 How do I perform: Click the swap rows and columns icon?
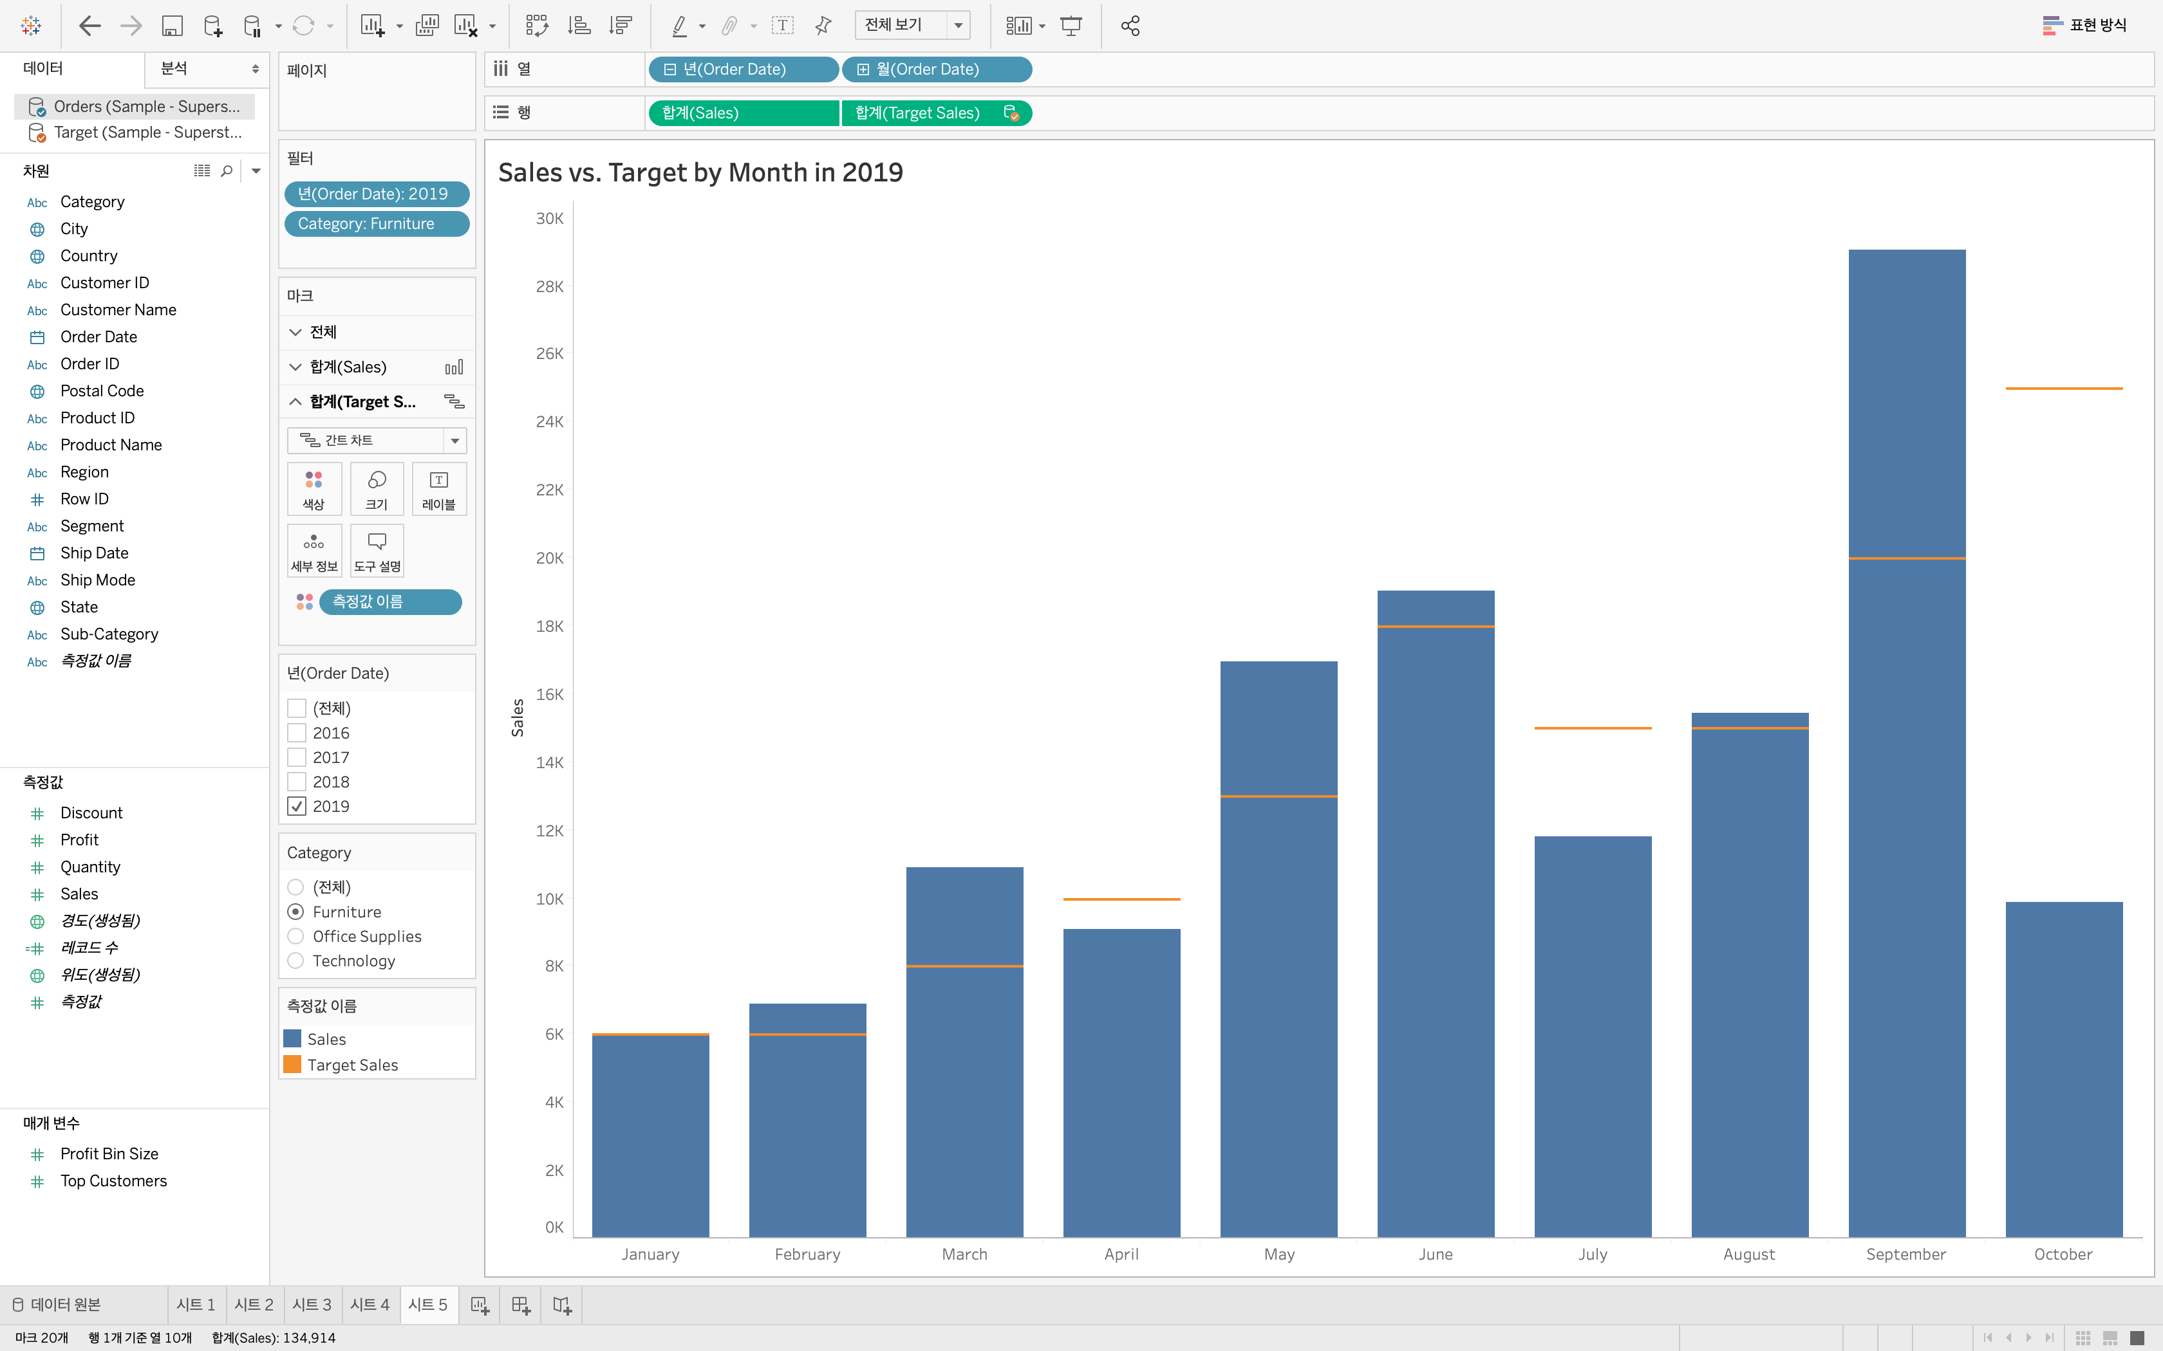(536, 26)
